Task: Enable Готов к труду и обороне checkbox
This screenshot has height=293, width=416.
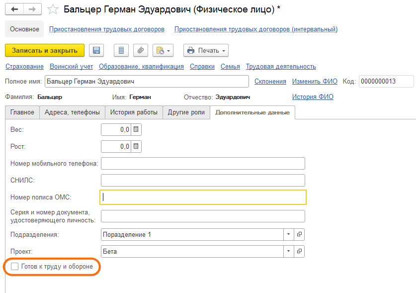Action: point(14,267)
